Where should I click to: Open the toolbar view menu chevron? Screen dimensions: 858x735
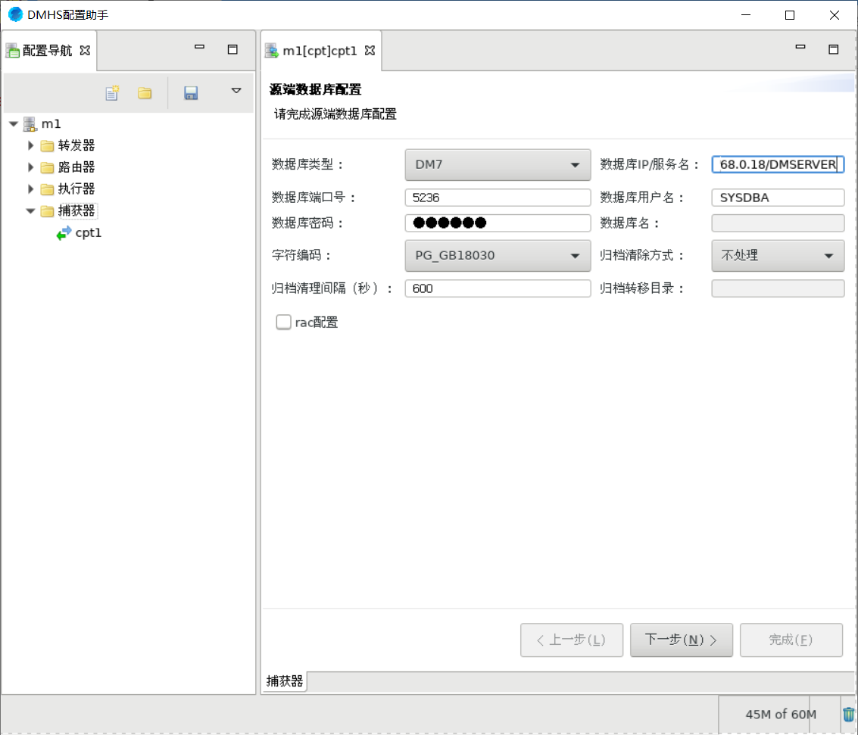click(236, 92)
